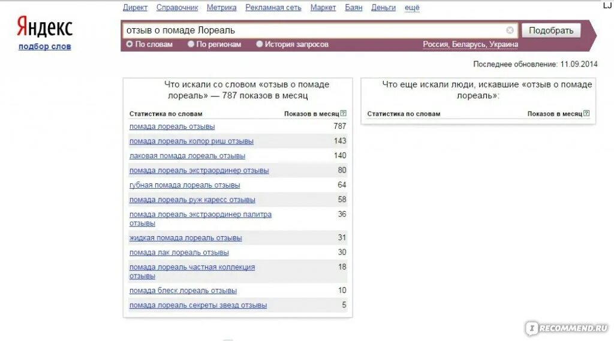Image resolution: width=614 pixels, height=341 pixels.
Task: Click the 80 impressions value
Action: (x=342, y=170)
